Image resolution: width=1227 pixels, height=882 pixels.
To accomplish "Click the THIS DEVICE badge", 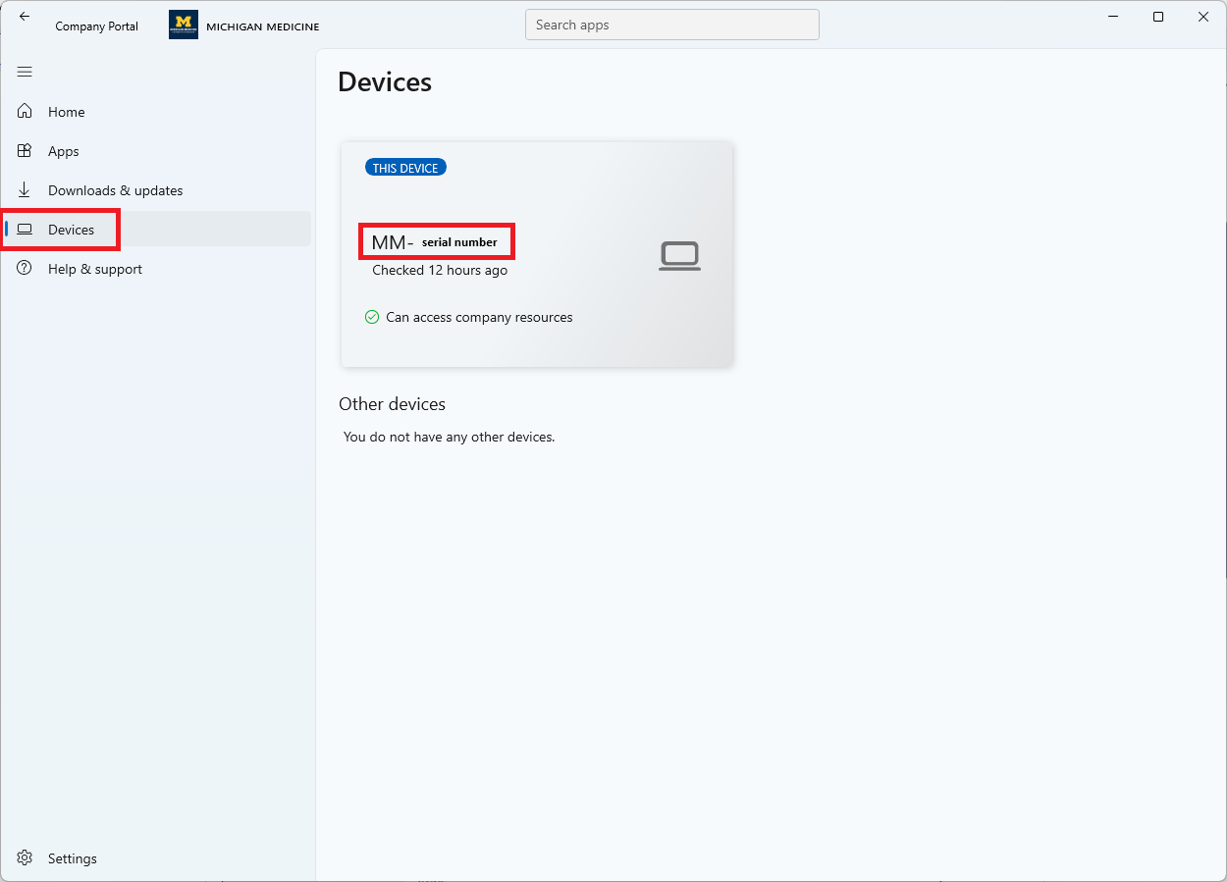I will (x=405, y=168).
